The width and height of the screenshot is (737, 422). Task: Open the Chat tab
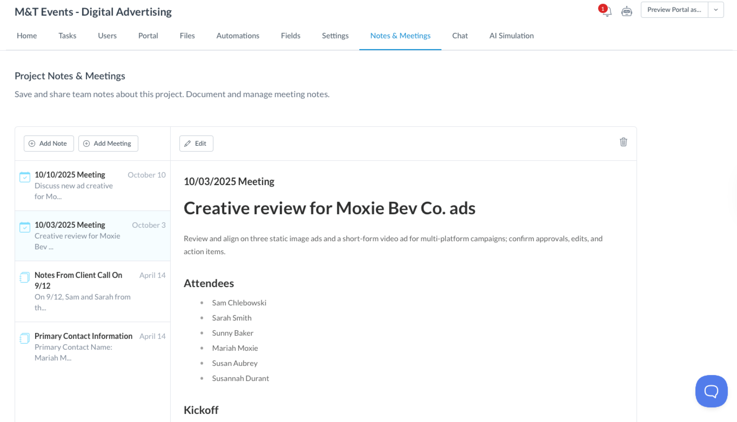coord(460,36)
